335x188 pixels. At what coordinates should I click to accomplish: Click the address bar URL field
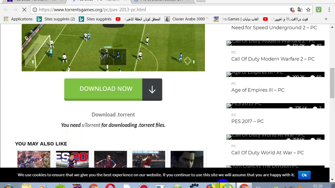click(x=162, y=10)
